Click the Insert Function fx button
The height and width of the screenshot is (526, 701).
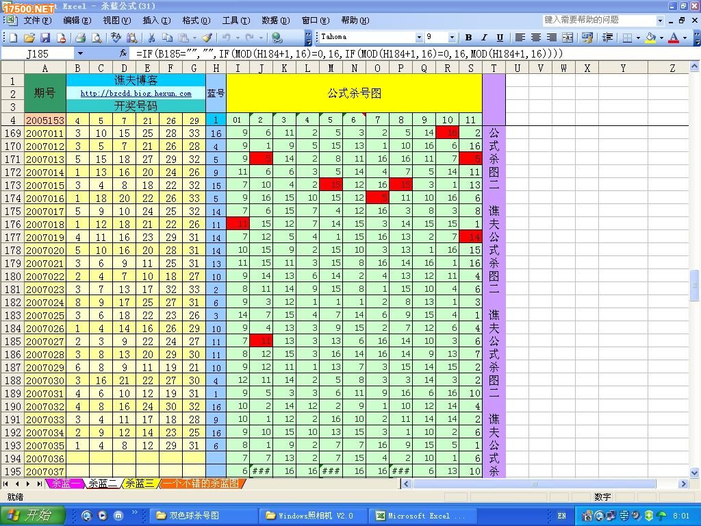123,53
